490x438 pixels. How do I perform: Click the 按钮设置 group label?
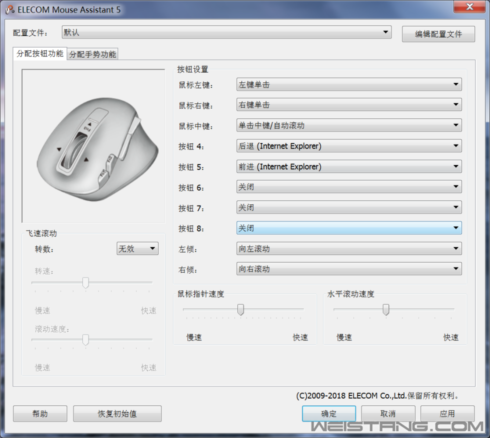[192, 69]
